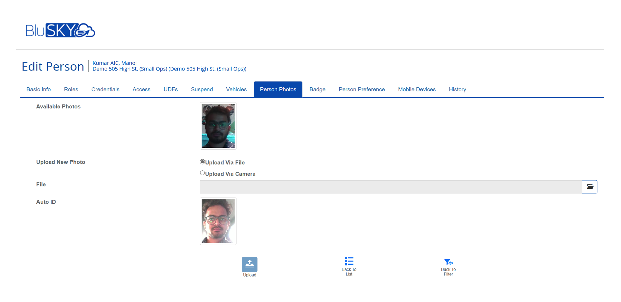Click inside the File input field
621x302 pixels.
[x=388, y=187]
